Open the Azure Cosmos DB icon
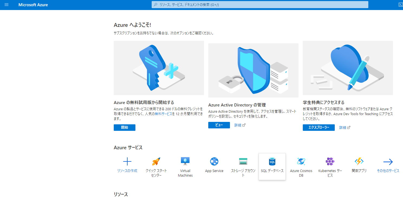The width and height of the screenshot is (403, 198). tap(301, 161)
